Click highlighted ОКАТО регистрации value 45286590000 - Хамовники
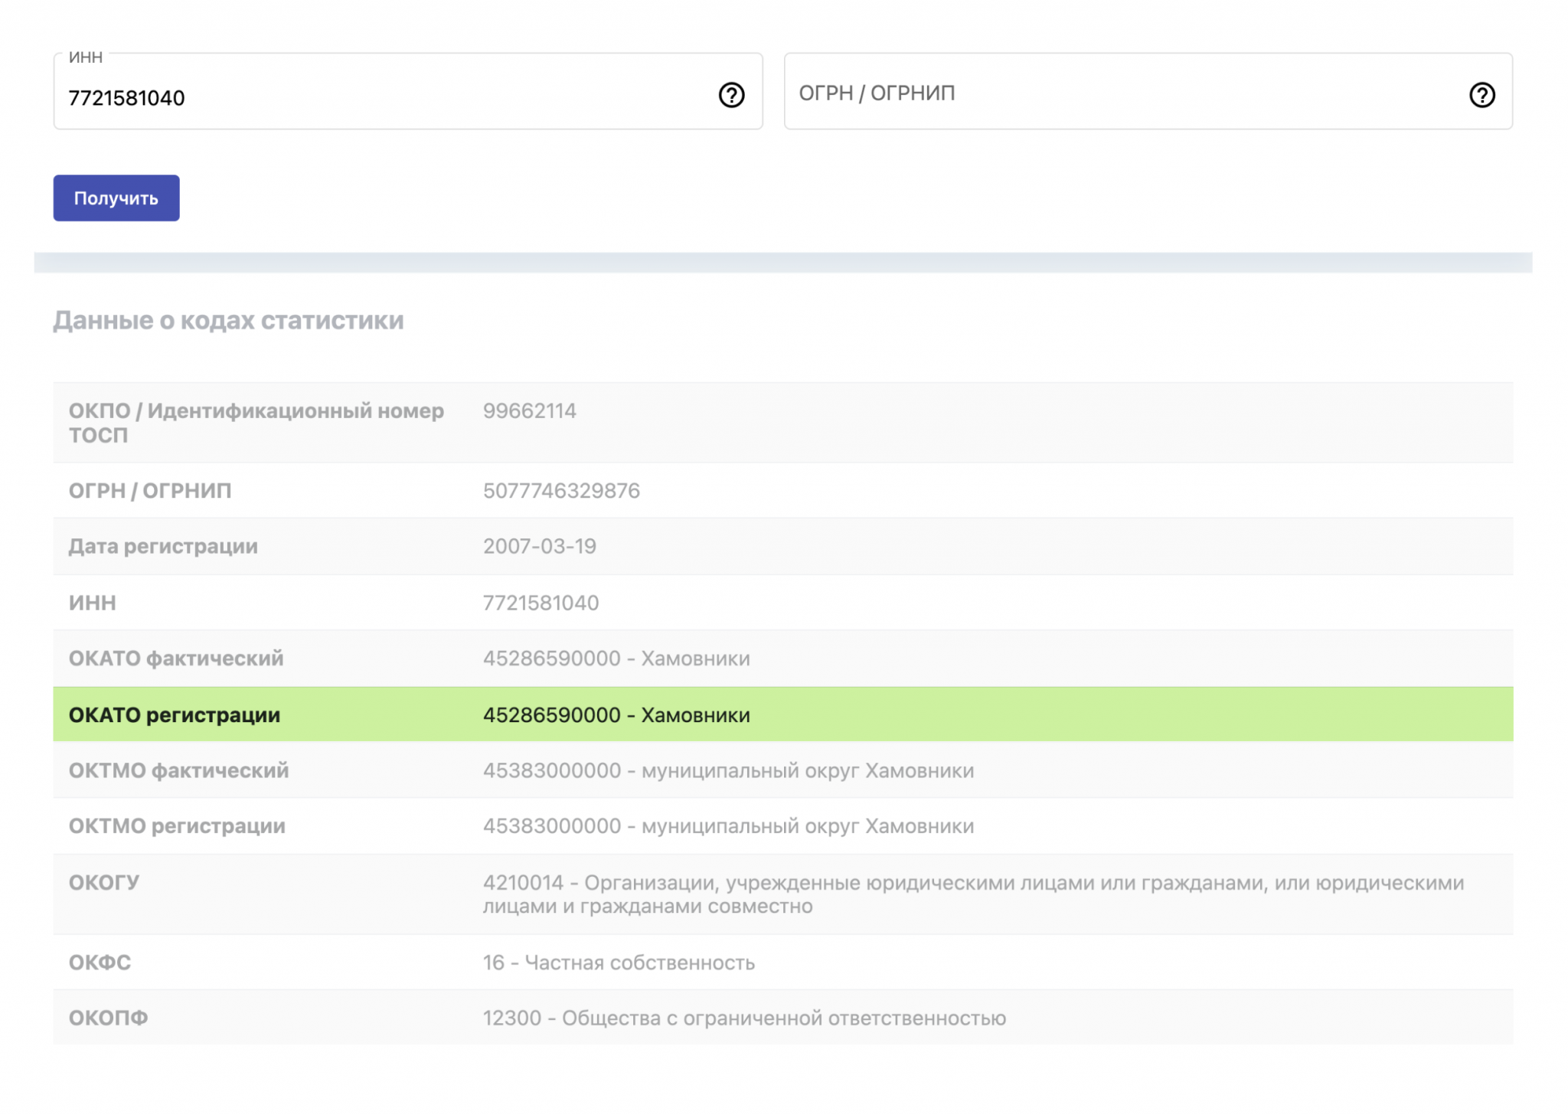This screenshot has width=1568, height=1115. point(616,715)
